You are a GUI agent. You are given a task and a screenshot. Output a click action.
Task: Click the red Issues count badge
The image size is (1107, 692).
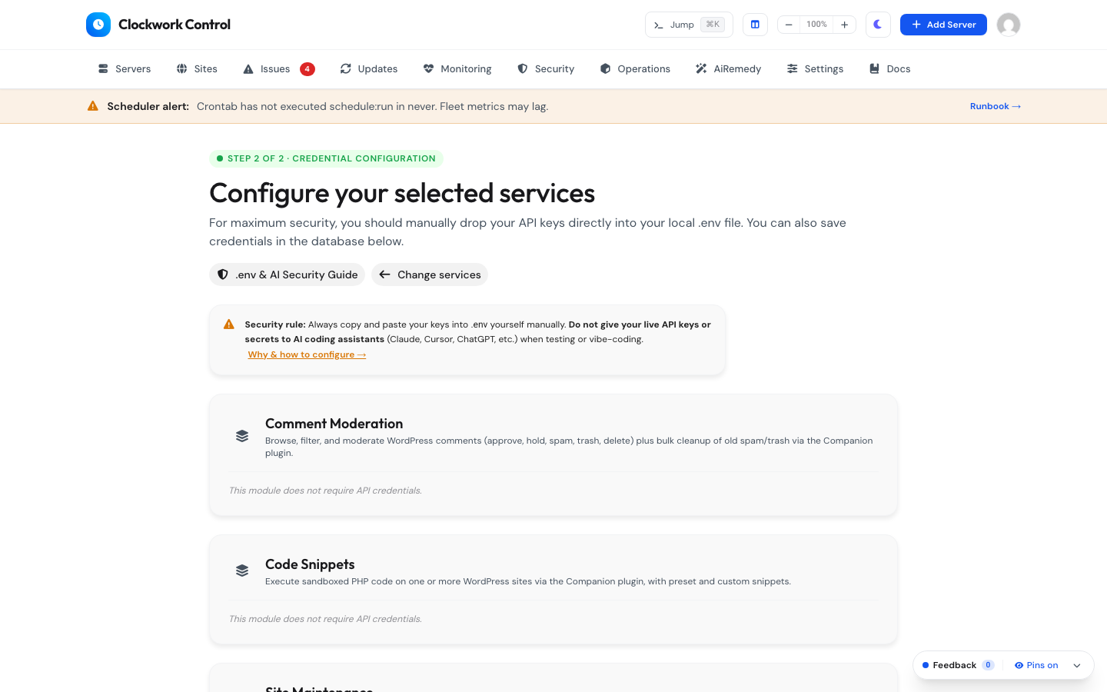(x=307, y=69)
